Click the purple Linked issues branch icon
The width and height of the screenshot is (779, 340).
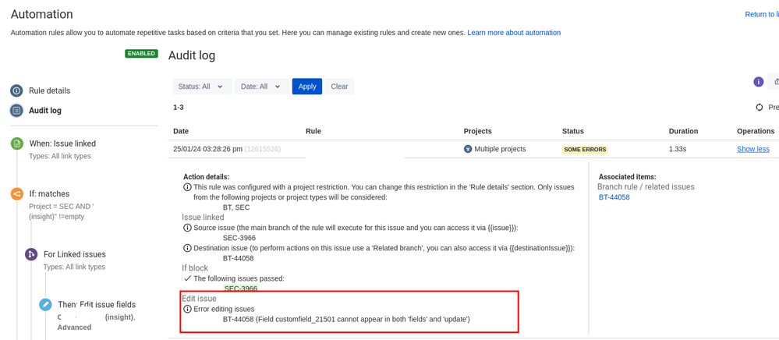[31, 254]
